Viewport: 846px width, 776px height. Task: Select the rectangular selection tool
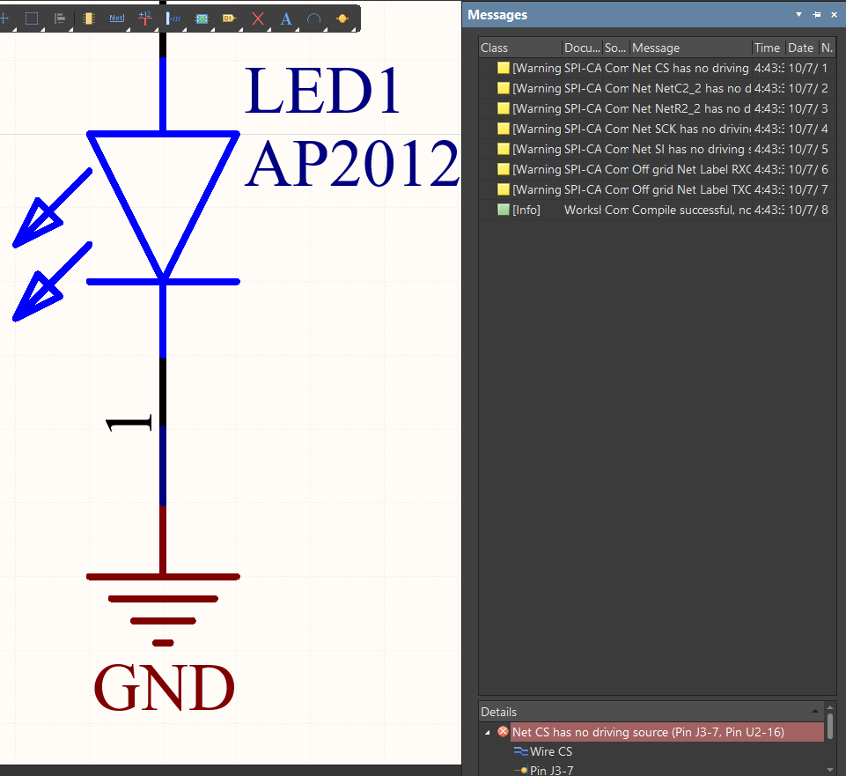click(32, 18)
